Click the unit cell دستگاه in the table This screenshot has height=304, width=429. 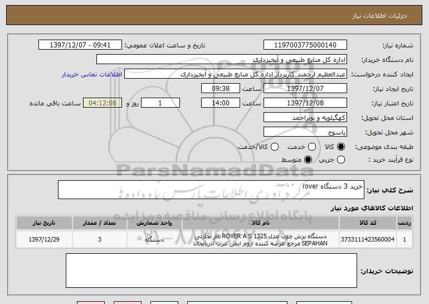154,239
